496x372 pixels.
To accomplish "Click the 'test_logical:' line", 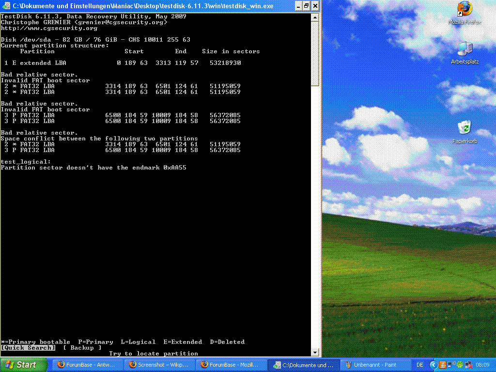I will [26, 162].
